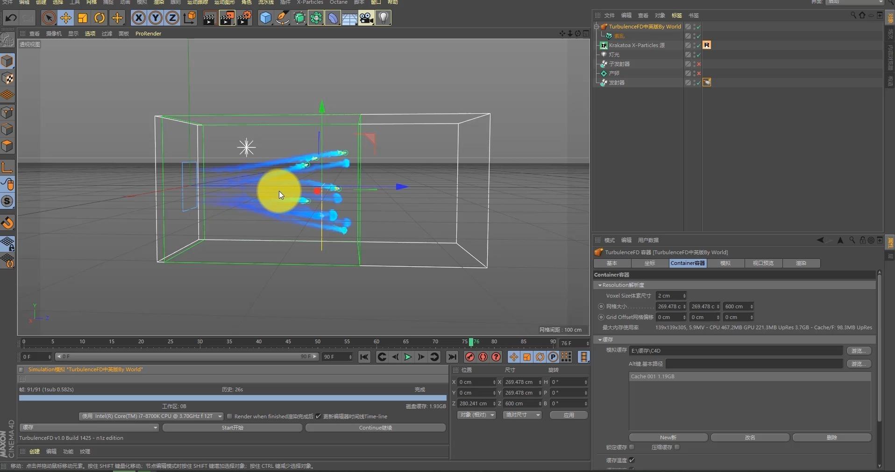
Task: Click the spline Pen tool icon
Action: point(283,18)
